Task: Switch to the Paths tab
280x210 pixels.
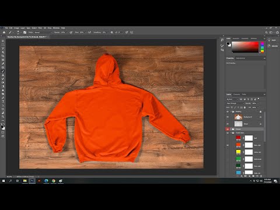Action: (244, 94)
